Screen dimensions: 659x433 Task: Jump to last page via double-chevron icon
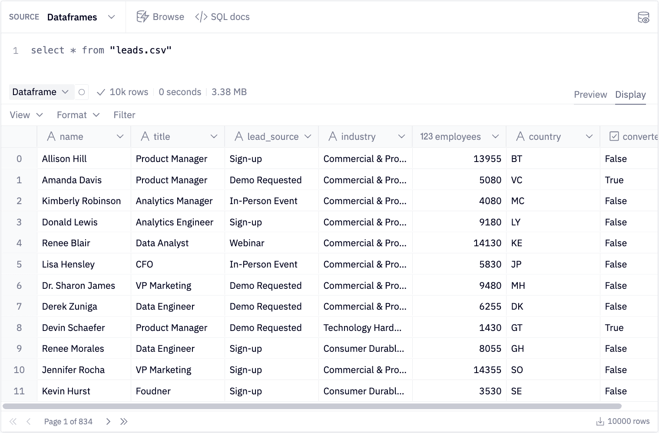[x=124, y=421]
